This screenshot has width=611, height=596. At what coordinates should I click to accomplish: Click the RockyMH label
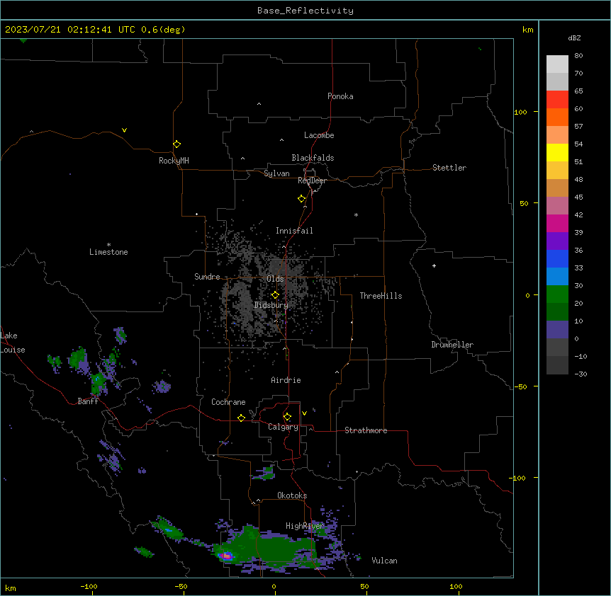174,161
